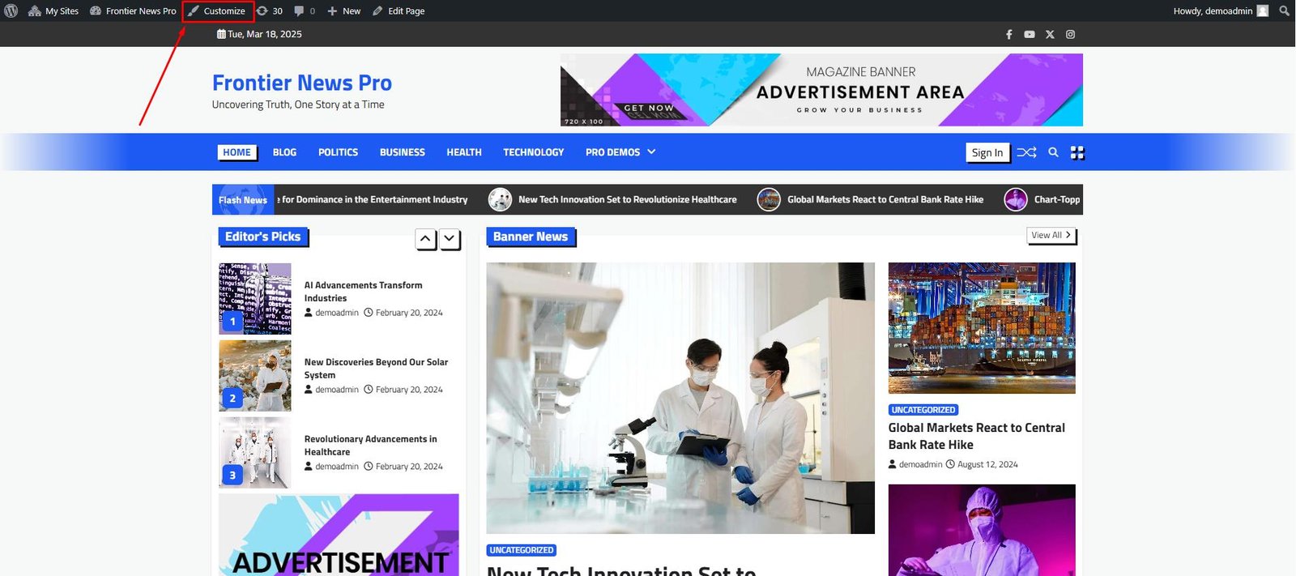Open the purple-lit lab worker thumbnail
Image resolution: width=1296 pixels, height=576 pixels.
pos(982,530)
